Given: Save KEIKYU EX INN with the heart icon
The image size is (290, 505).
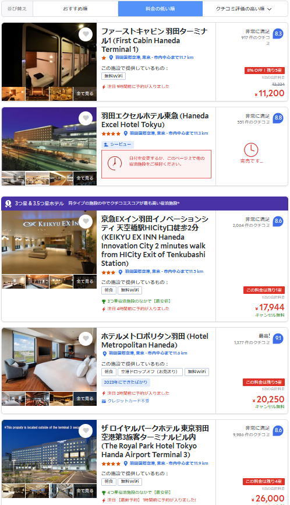Looking at the screenshot, I should (86, 222).
